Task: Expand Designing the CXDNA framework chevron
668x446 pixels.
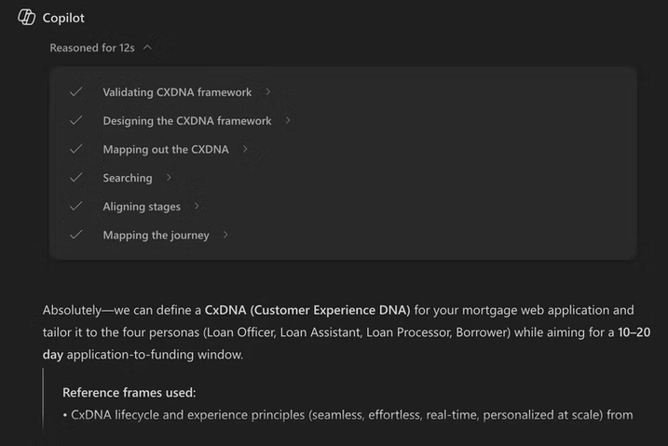Action: (288, 121)
